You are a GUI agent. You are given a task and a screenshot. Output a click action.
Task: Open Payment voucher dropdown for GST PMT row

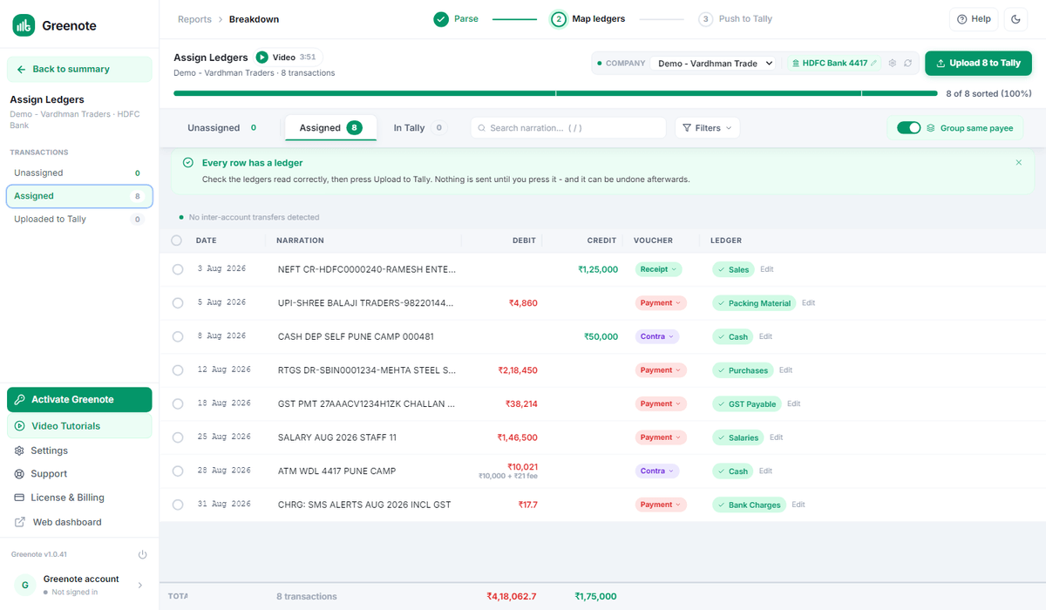pos(661,403)
